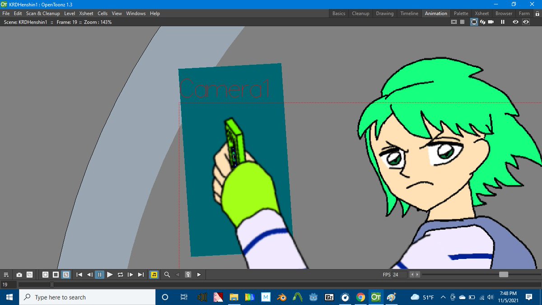Screen dimensions: 542x305
Task: Click the frame slider handle
Action: coord(52,285)
